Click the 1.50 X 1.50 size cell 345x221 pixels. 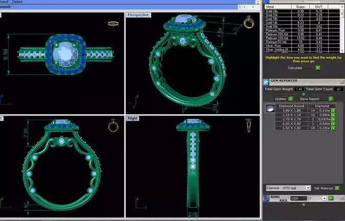click(x=291, y=128)
